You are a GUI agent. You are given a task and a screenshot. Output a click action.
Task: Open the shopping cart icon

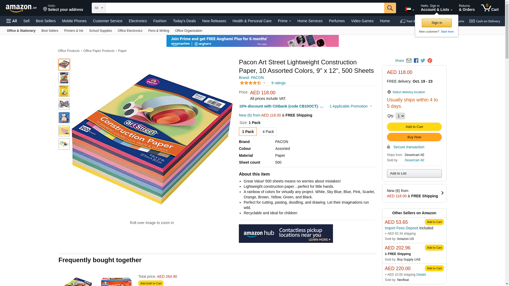click(x=490, y=8)
